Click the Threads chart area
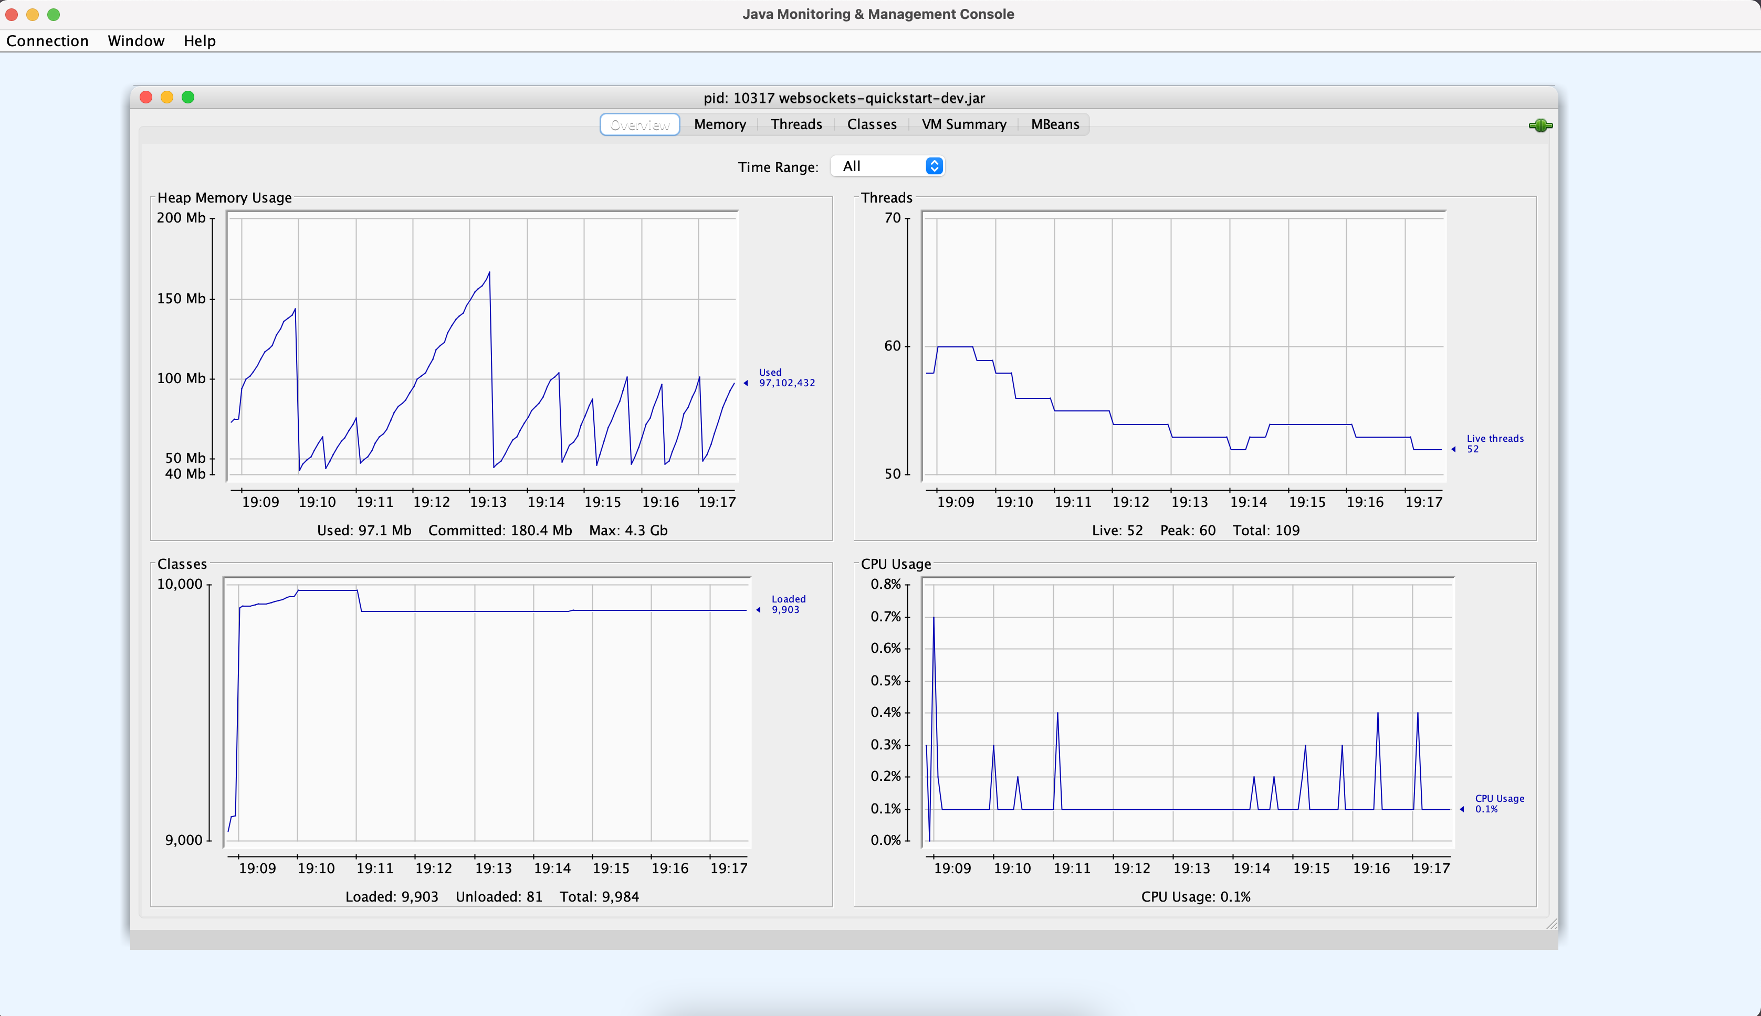The height and width of the screenshot is (1016, 1761). tap(1184, 347)
